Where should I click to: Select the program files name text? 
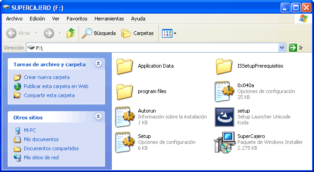[152, 92]
